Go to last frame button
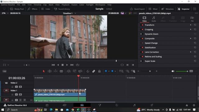 pos(72,65)
